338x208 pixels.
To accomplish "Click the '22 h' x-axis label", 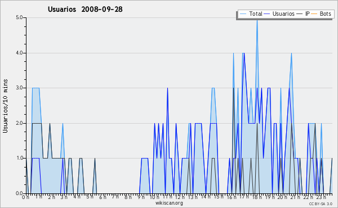I will pyautogui.click(x=308, y=197).
